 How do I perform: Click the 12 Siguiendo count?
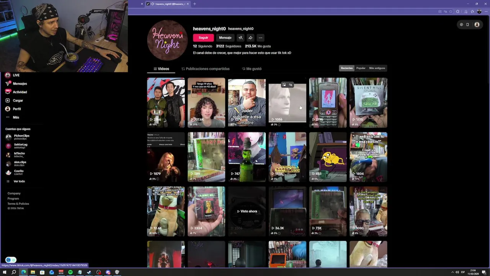[203, 46]
